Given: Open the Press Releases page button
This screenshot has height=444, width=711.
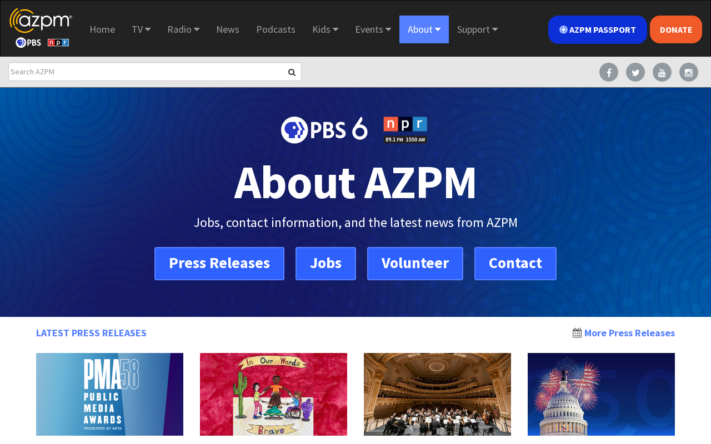Looking at the screenshot, I should pos(219,264).
